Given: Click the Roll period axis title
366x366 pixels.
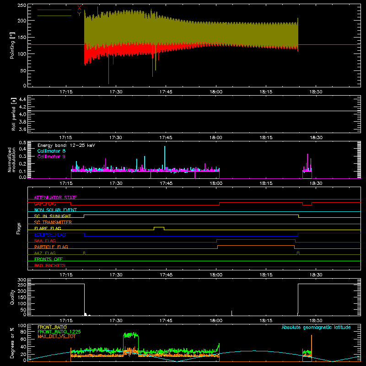Looking at the screenshot, I should [14, 114].
